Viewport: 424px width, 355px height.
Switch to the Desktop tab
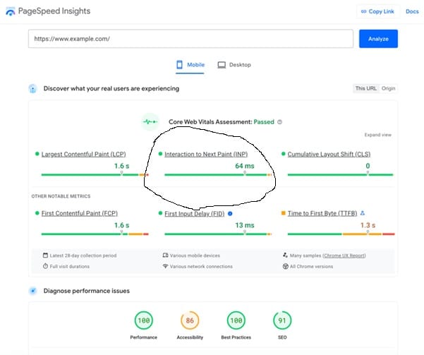click(x=234, y=65)
